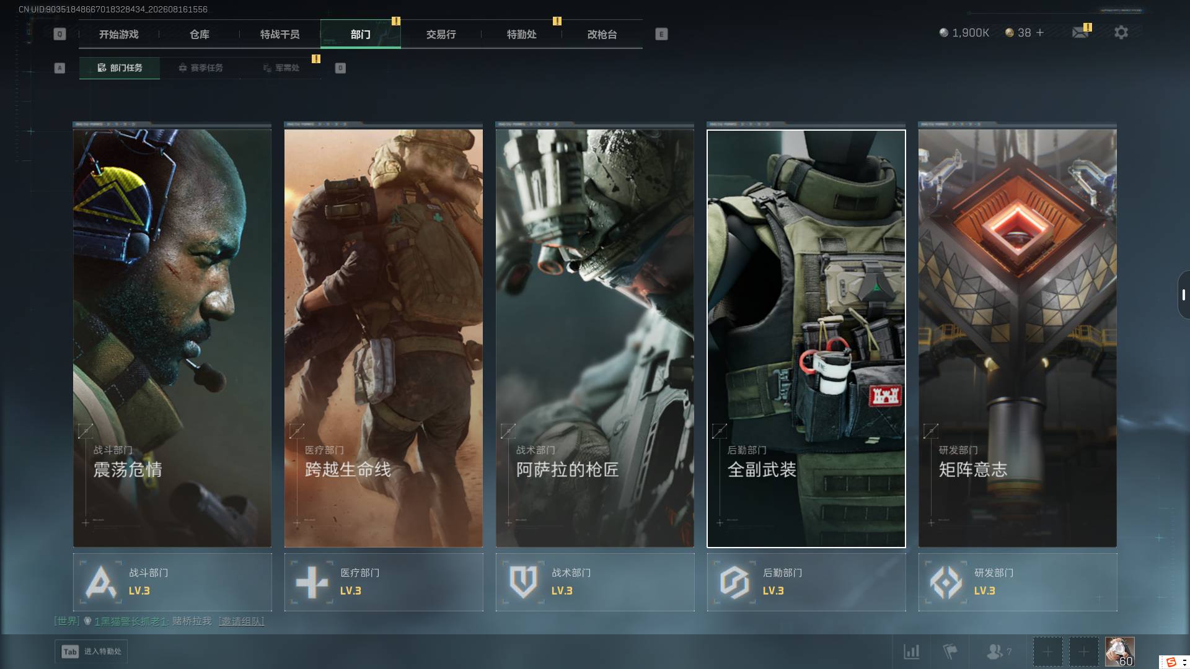
Task: Click the E key next-tab icon
Action: point(661,34)
